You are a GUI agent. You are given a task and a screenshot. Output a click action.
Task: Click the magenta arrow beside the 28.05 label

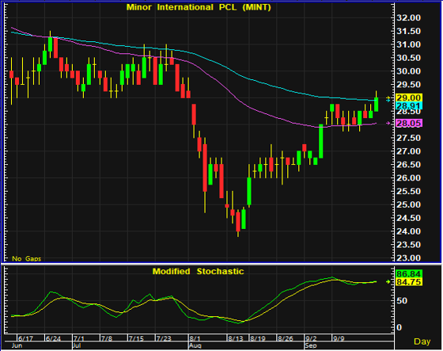click(x=388, y=123)
